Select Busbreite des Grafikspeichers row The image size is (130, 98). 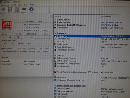92,64
